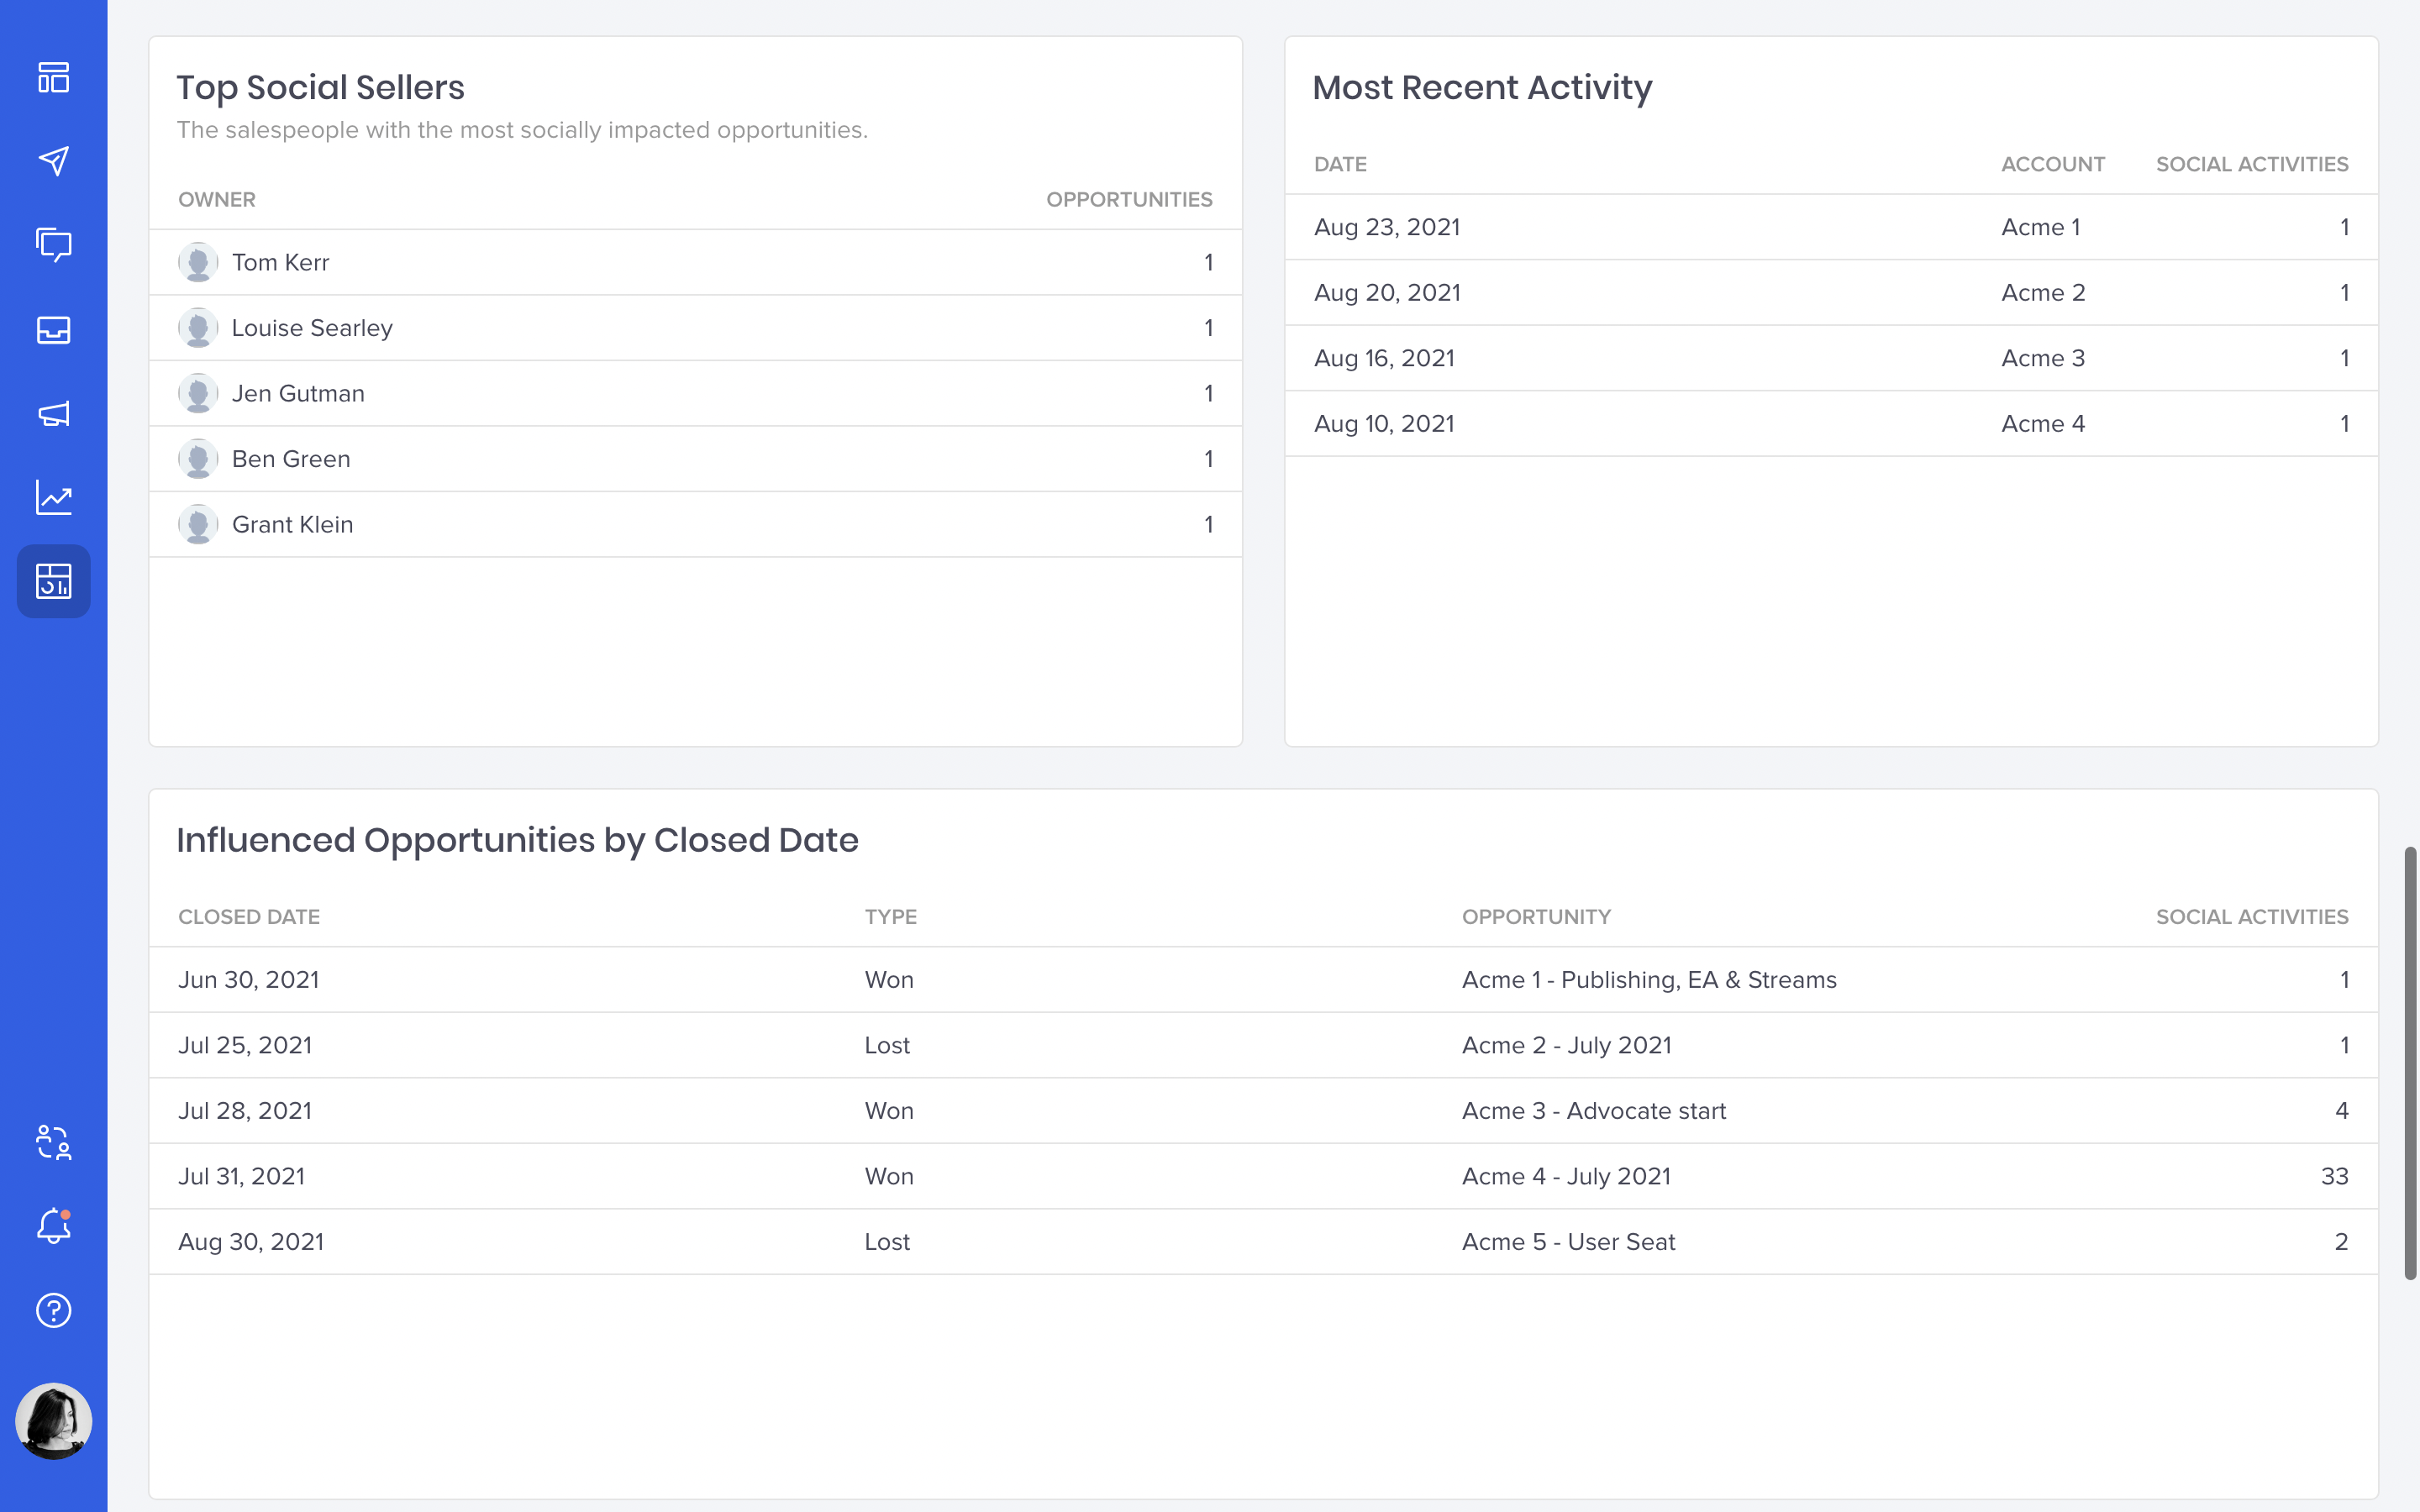
Task: Click the Acme 3 - Advocate start opportunity
Action: pyautogui.click(x=1593, y=1111)
